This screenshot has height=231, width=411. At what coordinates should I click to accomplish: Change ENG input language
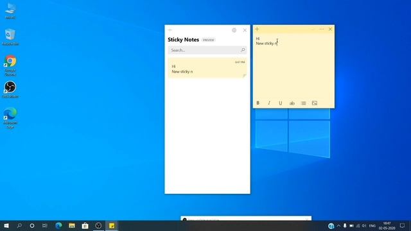click(372, 226)
